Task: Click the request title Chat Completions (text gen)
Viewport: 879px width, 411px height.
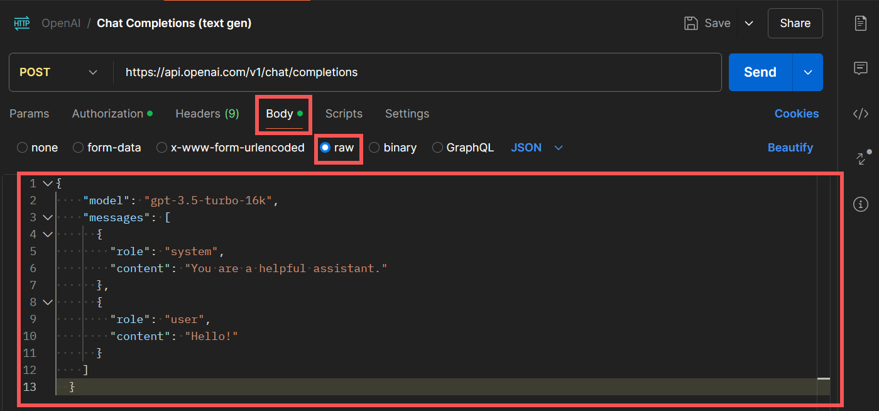Action: pos(174,23)
